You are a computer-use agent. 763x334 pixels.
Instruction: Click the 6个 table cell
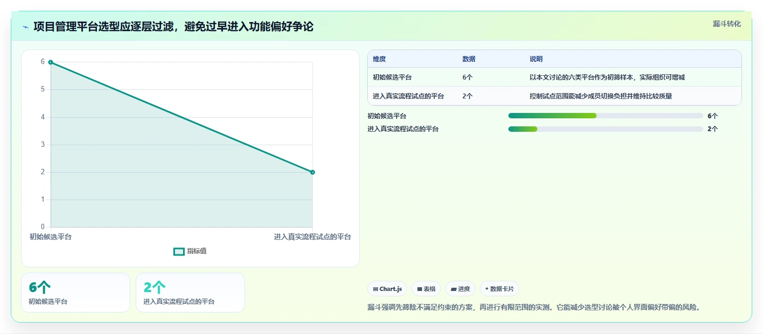467,77
